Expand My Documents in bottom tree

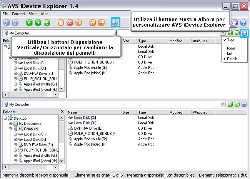point(10,124)
